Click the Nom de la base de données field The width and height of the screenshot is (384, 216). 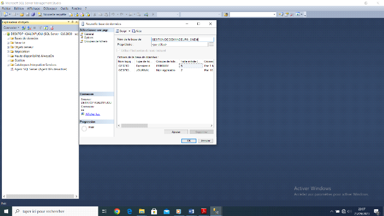tap(182, 39)
